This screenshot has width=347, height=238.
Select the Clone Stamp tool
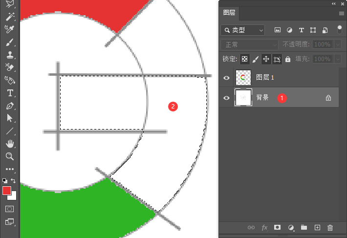[x=10, y=55]
